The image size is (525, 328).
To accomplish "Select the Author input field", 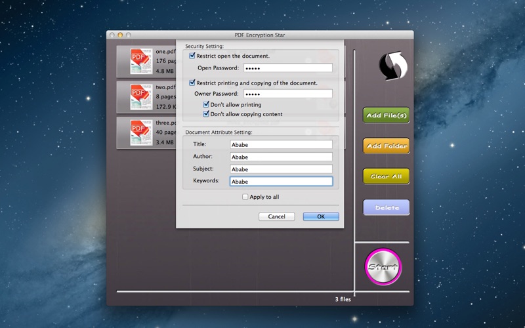I will pyautogui.click(x=281, y=157).
